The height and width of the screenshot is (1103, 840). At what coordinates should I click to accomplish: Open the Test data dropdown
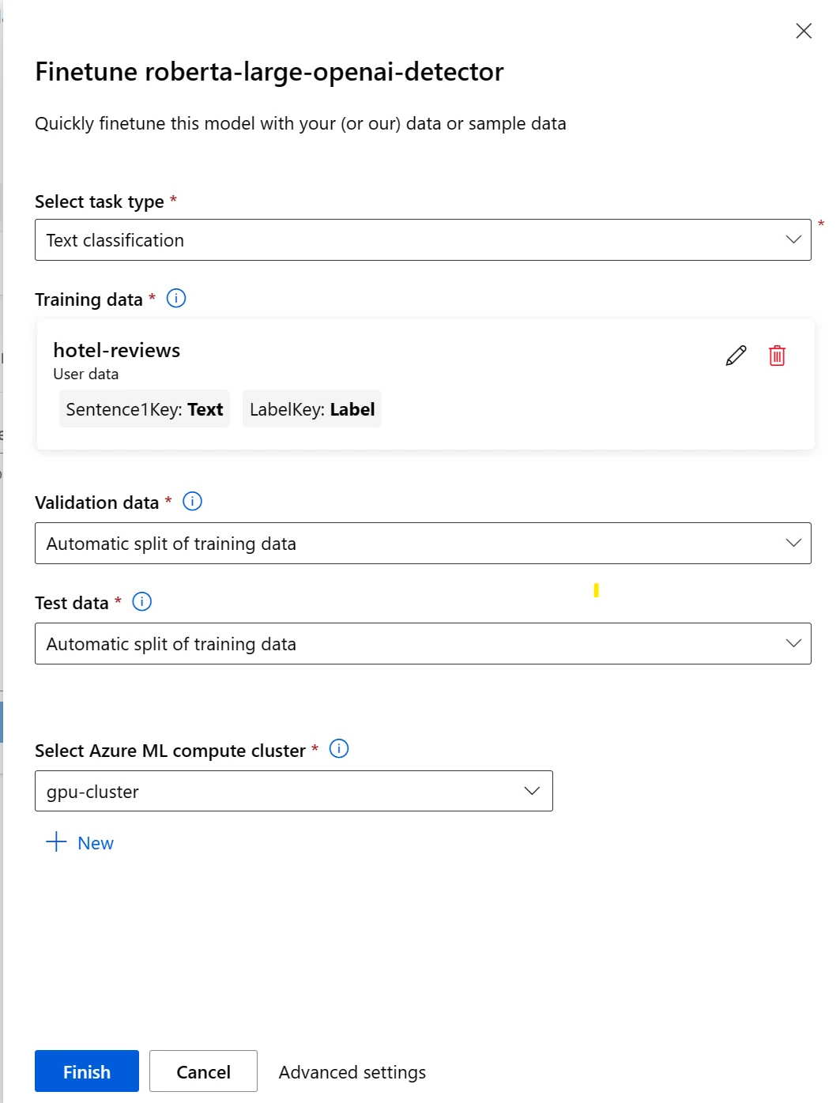tap(793, 643)
